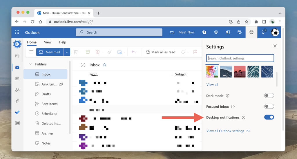Open the Drafts folder
The height and width of the screenshot is (159, 297).
46,94
